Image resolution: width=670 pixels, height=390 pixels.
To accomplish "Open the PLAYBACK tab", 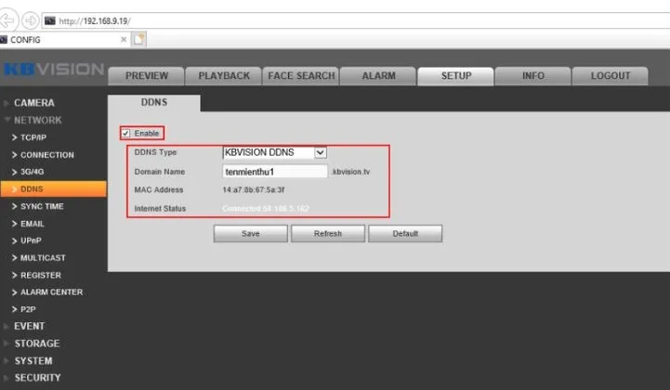I will pos(224,75).
